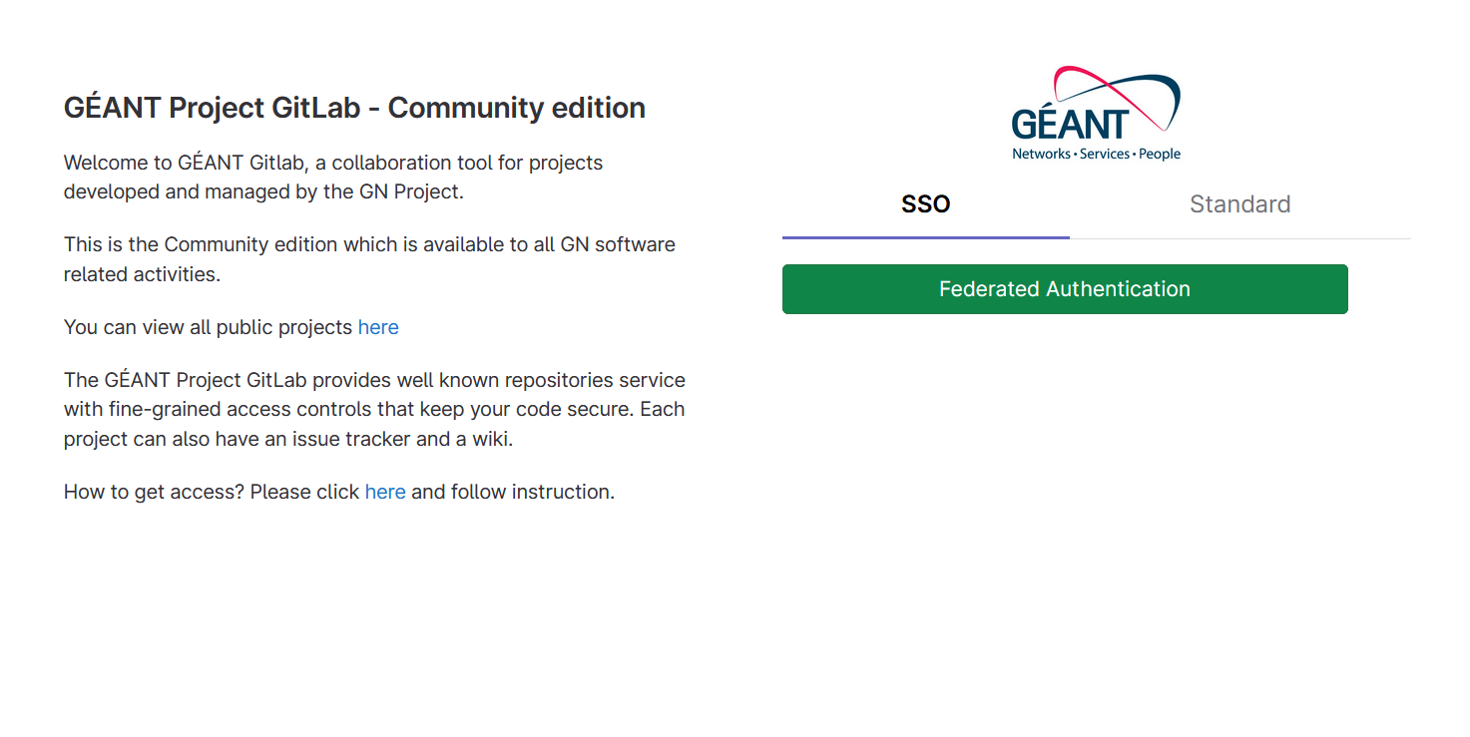Follow the "here" link for getting access
Image resolution: width=1470 pixels, height=737 pixels.
click(x=385, y=492)
